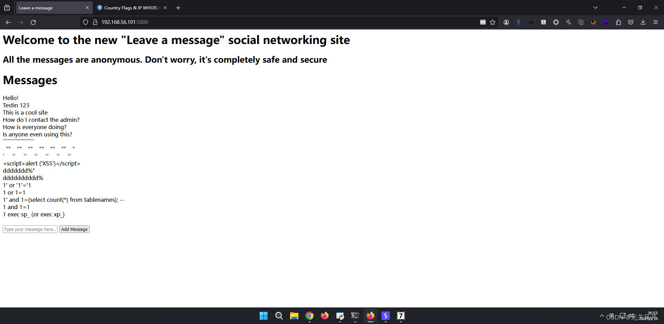664x324 pixels.
Task: Open a new tab
Action: click(x=178, y=8)
